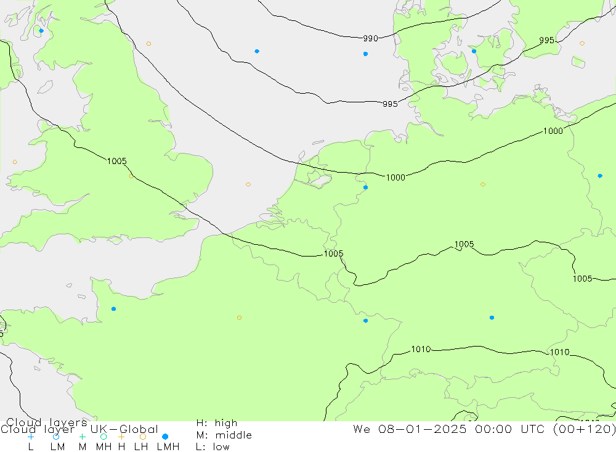This screenshot has width=616, height=452.
Task: Click the blue plus L legend symbol
Action: (x=31, y=437)
